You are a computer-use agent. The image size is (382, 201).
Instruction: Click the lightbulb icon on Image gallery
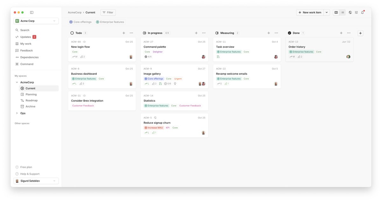point(175,84)
